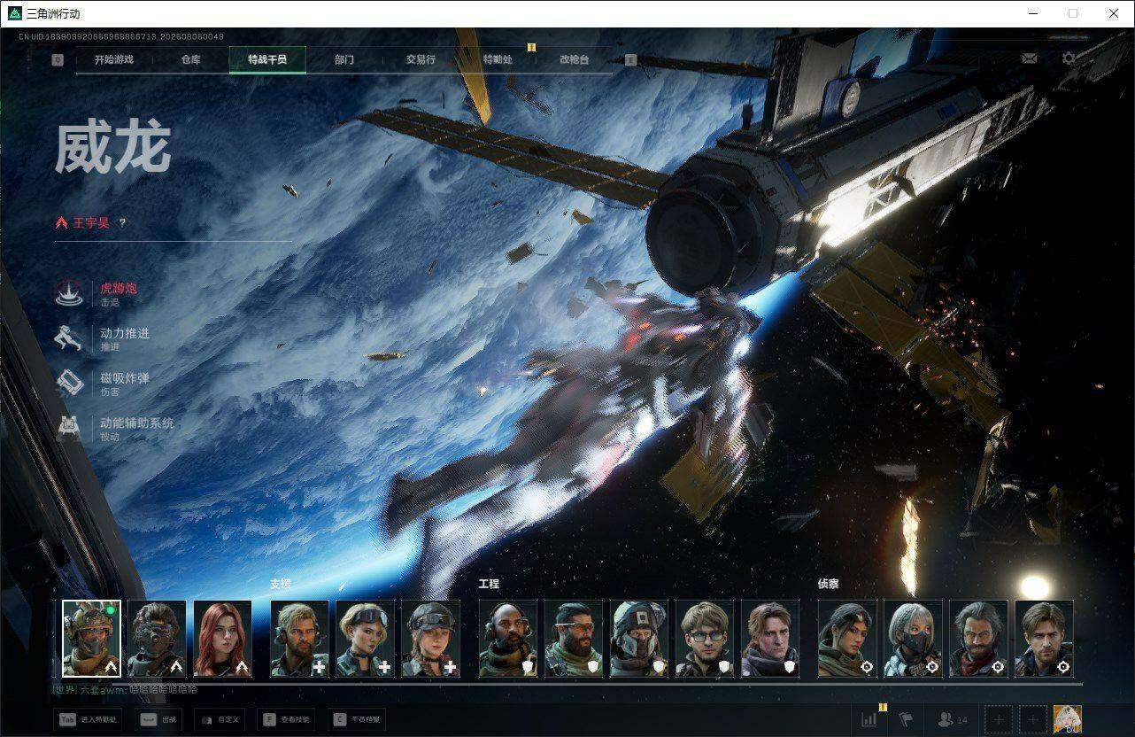Pick the blonde female support operator
This screenshot has height=737, width=1135.
(x=365, y=639)
